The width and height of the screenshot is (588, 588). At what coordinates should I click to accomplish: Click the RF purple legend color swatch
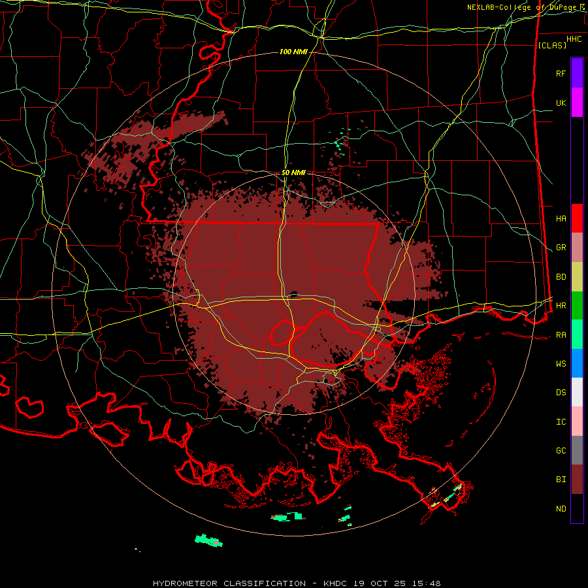577,73
